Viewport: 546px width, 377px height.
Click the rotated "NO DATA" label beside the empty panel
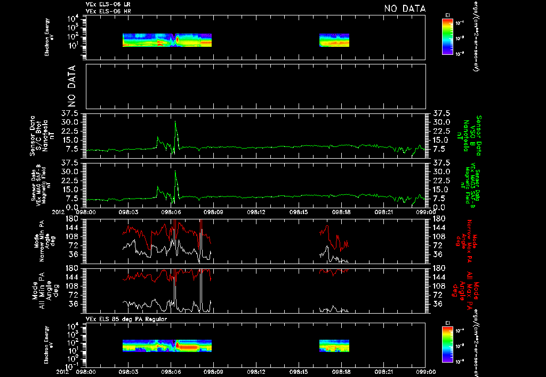[x=71, y=86]
